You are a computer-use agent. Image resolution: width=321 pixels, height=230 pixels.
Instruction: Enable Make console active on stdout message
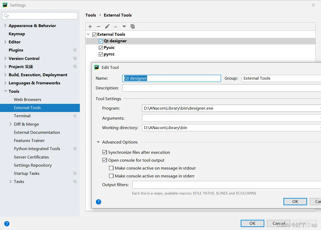111,168
